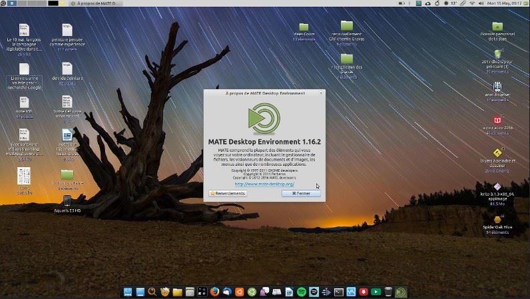Click the Fermer button in dialog
The image size is (530, 299).
click(x=300, y=193)
